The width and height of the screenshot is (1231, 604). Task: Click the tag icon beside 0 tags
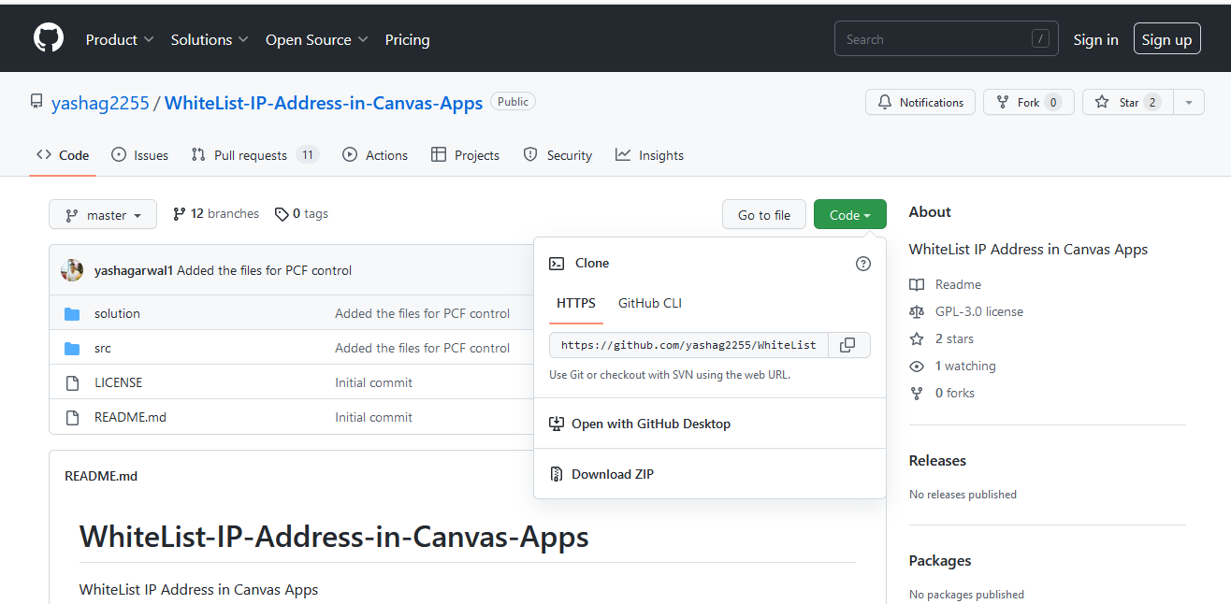coord(282,214)
